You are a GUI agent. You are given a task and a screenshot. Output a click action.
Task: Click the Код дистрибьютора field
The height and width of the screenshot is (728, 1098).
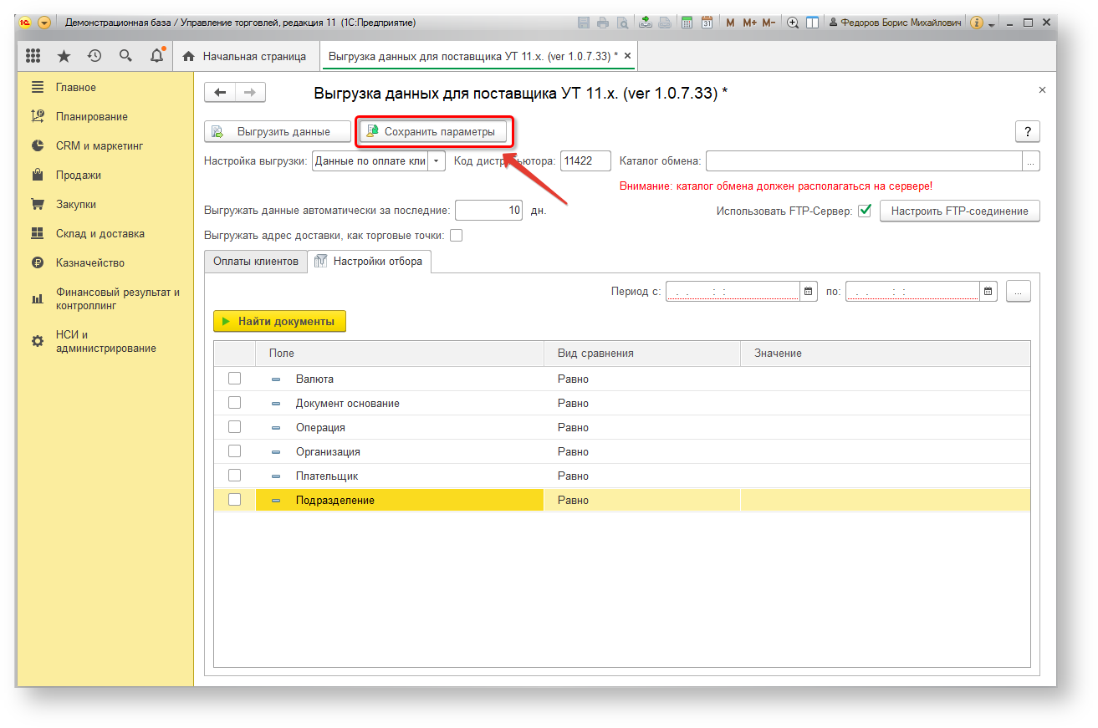[x=585, y=161]
